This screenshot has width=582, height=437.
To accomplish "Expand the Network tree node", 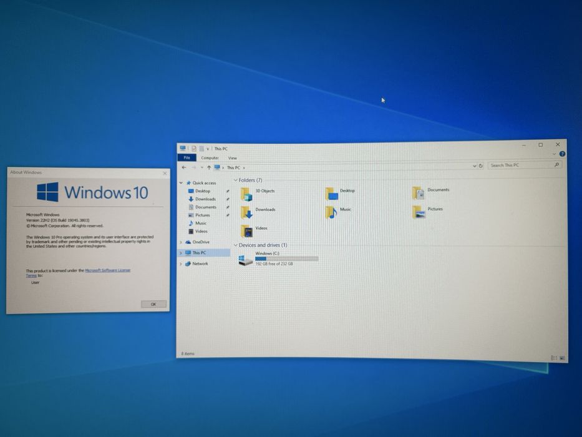I will coord(181,264).
